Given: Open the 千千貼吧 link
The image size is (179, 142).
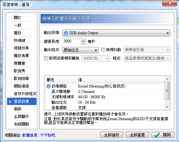Looking at the screenshot, I should tap(48, 135).
